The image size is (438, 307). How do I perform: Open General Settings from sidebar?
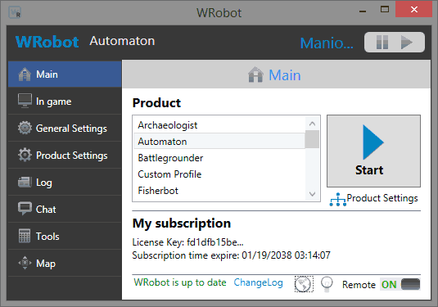click(65, 128)
